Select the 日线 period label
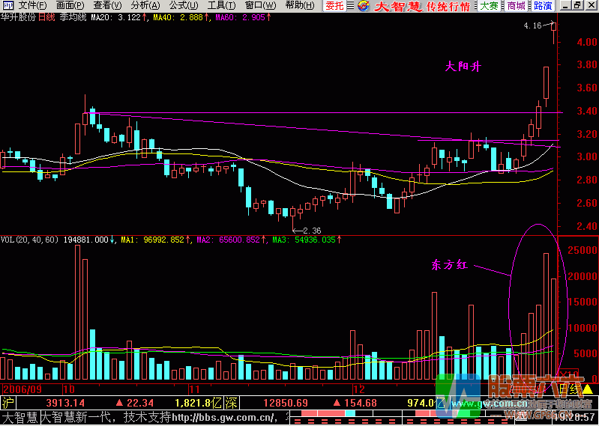This screenshot has height=426, width=599. 46,17
